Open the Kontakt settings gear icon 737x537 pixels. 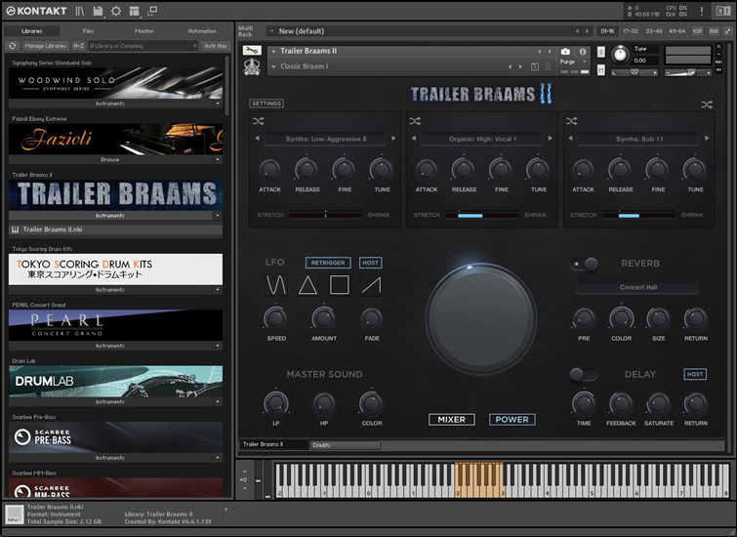click(x=117, y=11)
